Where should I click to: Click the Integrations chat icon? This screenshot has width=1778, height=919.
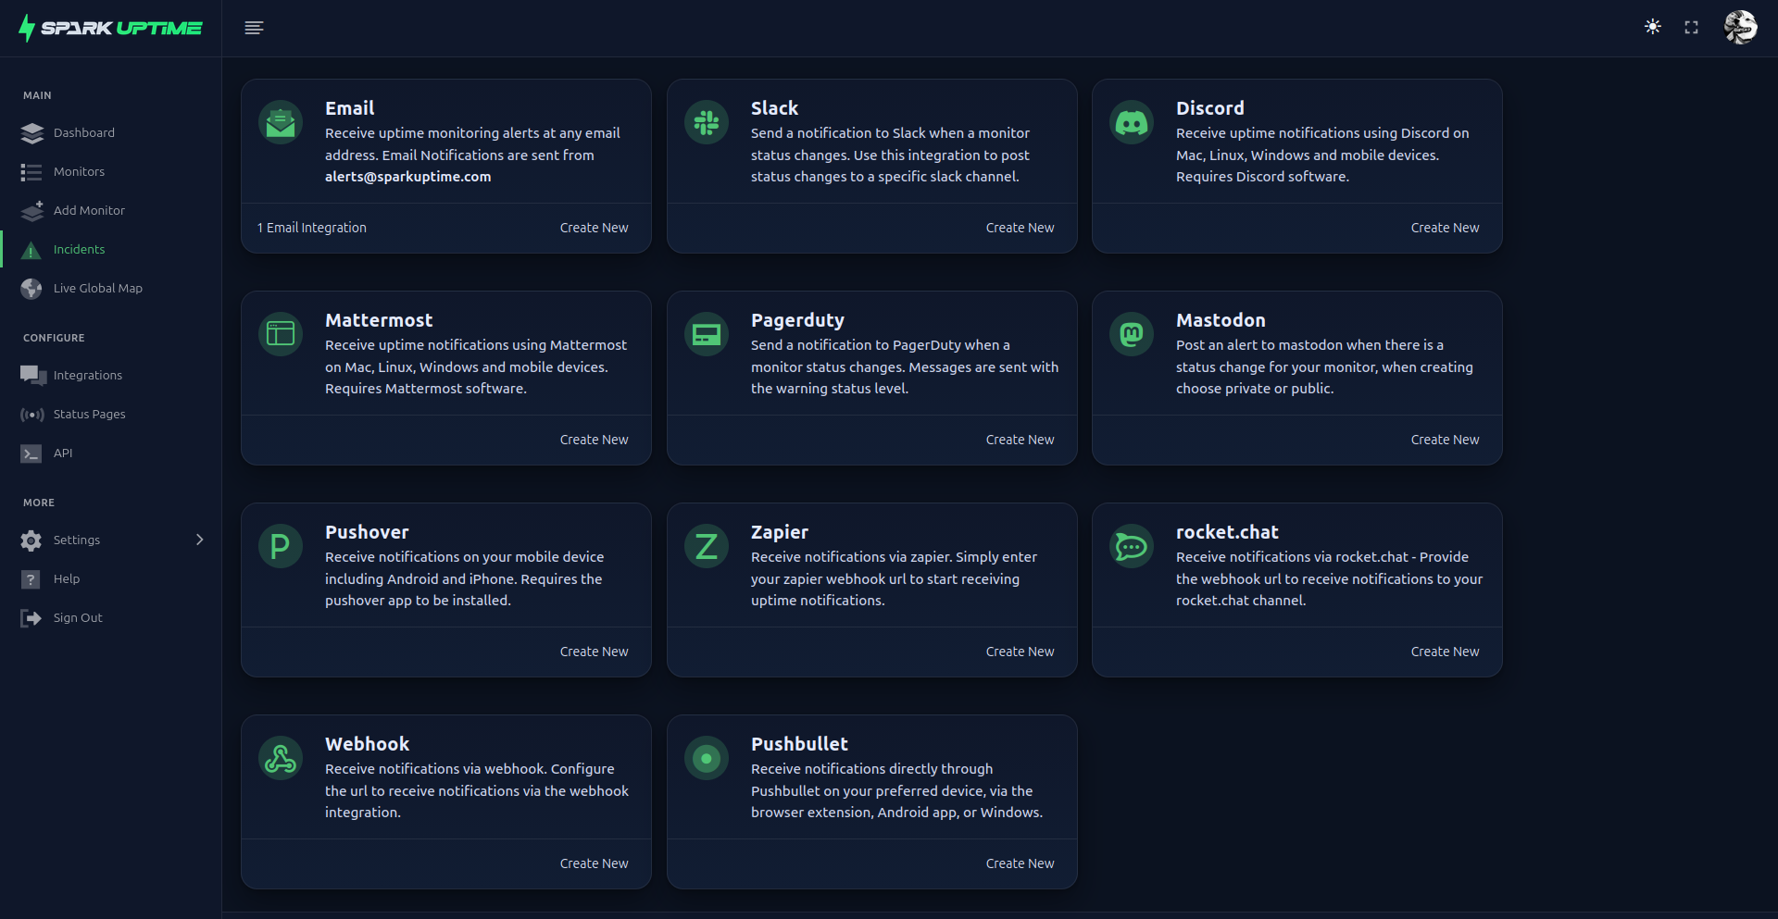(32, 376)
